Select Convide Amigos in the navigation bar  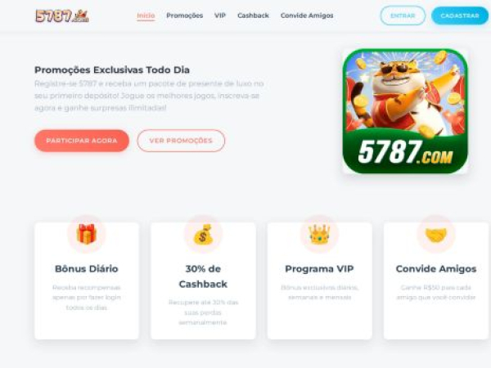coord(307,16)
